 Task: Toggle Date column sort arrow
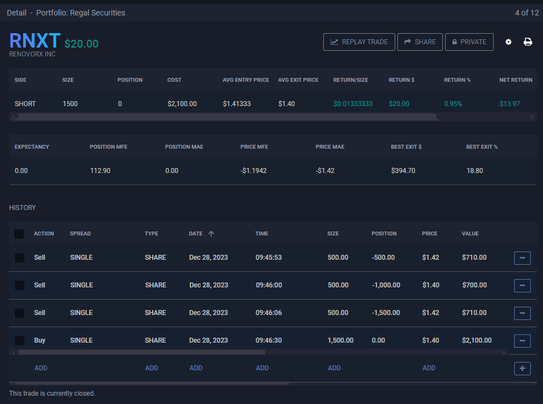tap(211, 234)
